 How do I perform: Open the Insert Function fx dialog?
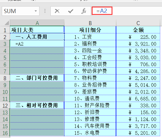point(84,11)
